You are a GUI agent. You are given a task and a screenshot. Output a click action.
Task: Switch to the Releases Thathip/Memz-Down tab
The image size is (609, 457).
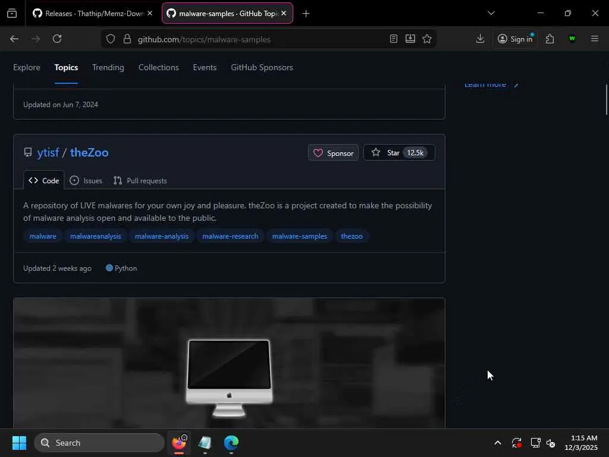click(92, 14)
